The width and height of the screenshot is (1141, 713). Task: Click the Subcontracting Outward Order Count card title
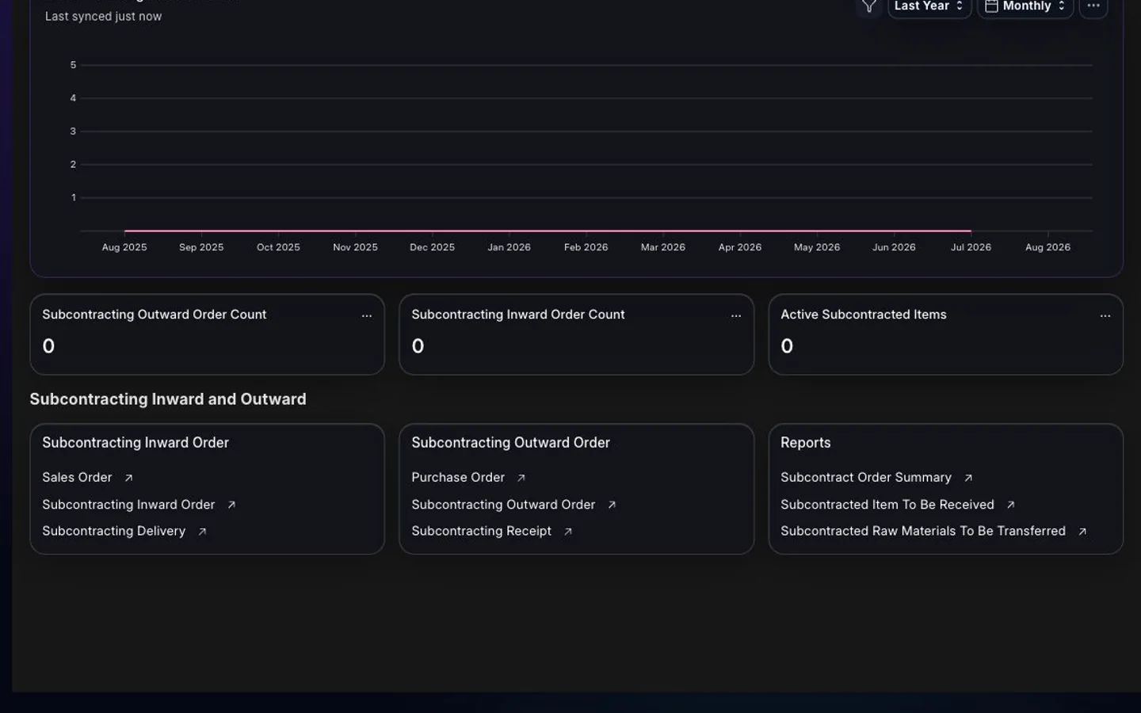pos(155,315)
